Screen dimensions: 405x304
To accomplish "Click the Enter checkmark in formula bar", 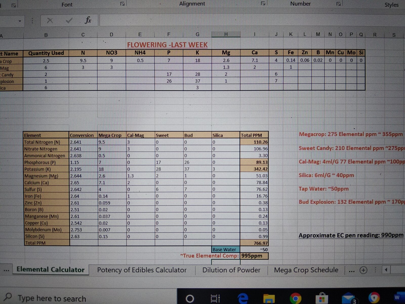I will (69, 21).
